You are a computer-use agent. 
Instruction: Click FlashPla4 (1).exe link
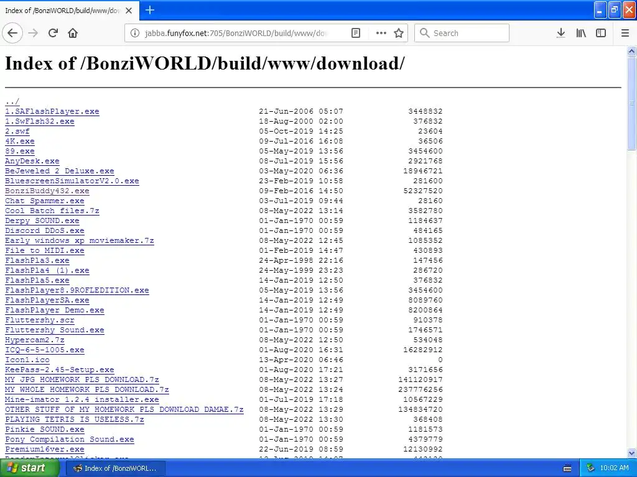click(x=47, y=270)
